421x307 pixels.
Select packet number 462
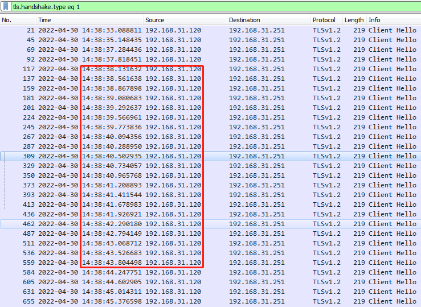211,224
